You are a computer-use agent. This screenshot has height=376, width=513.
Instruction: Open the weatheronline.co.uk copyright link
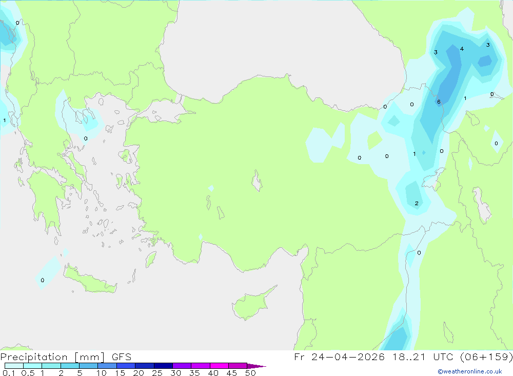[469, 371]
